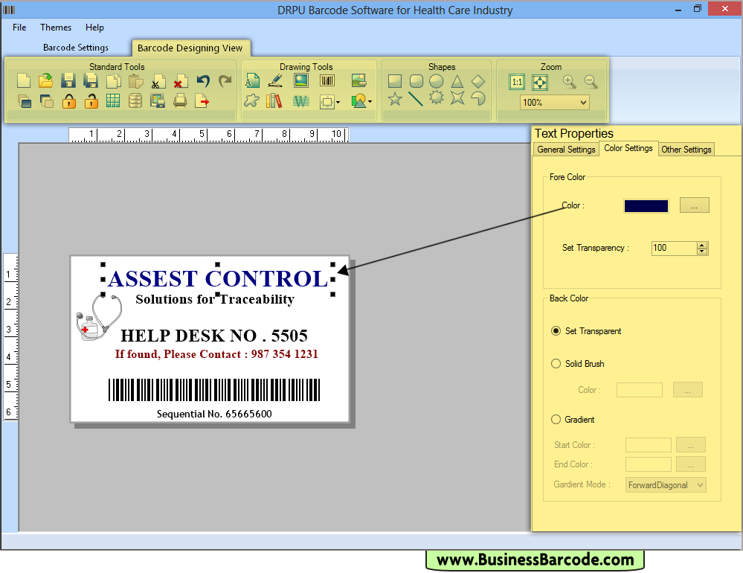Select the signature pen tool
Viewport: 743px width, 573px height.
[x=275, y=80]
